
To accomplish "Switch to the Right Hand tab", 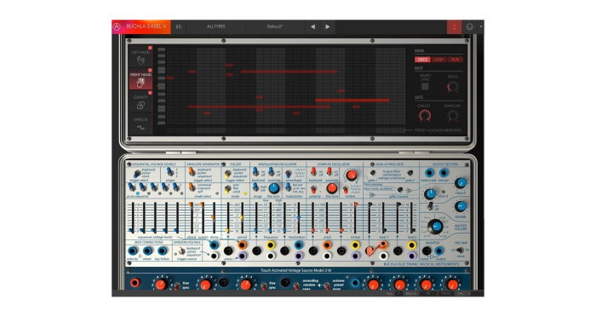I will point(140,79).
